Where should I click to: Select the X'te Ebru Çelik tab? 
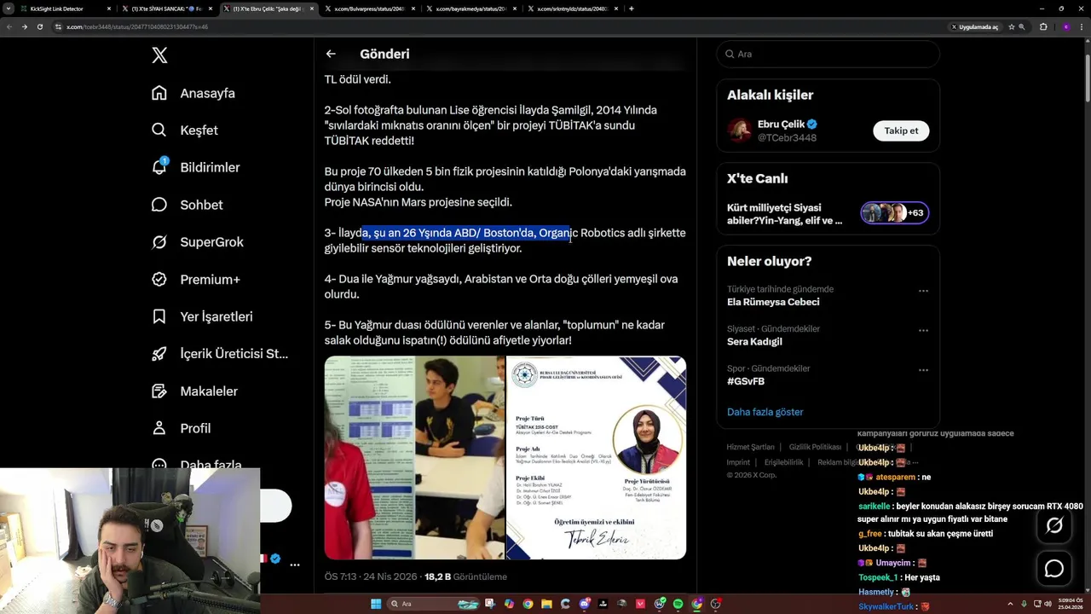pos(268,9)
